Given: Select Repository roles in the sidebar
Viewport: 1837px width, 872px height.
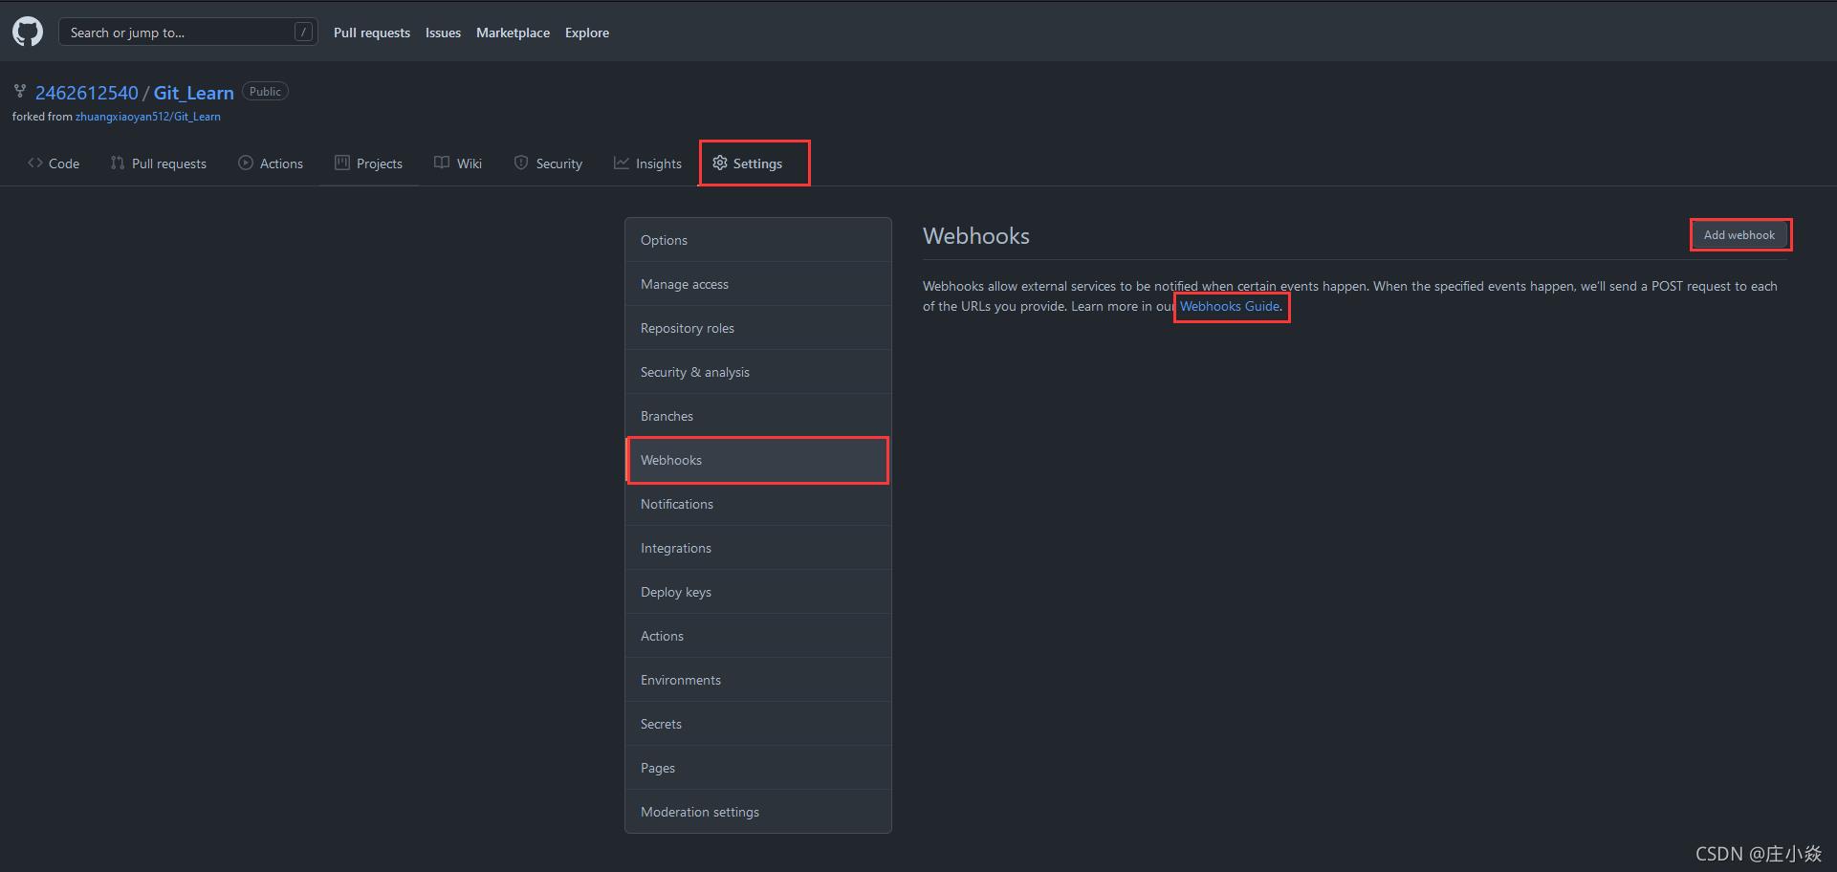Looking at the screenshot, I should click(758, 328).
